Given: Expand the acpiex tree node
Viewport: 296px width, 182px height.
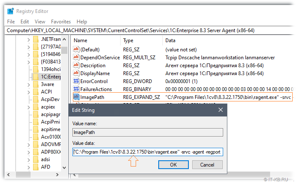Looking at the screenshot, I should coord(28,107).
